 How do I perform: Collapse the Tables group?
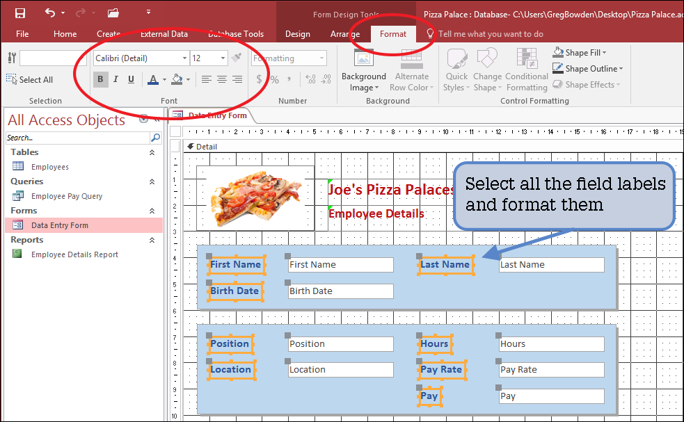(152, 152)
